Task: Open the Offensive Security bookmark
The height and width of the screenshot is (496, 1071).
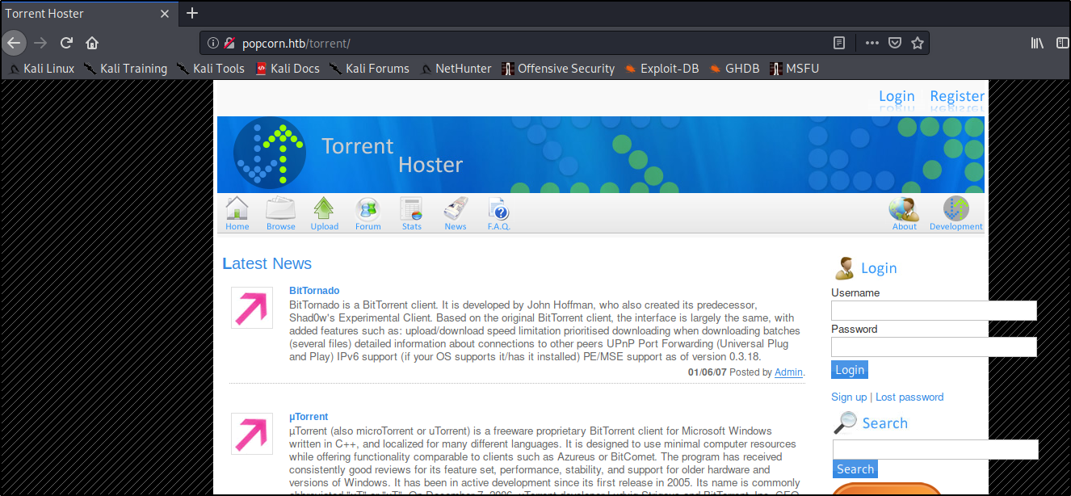Action: 558,69
